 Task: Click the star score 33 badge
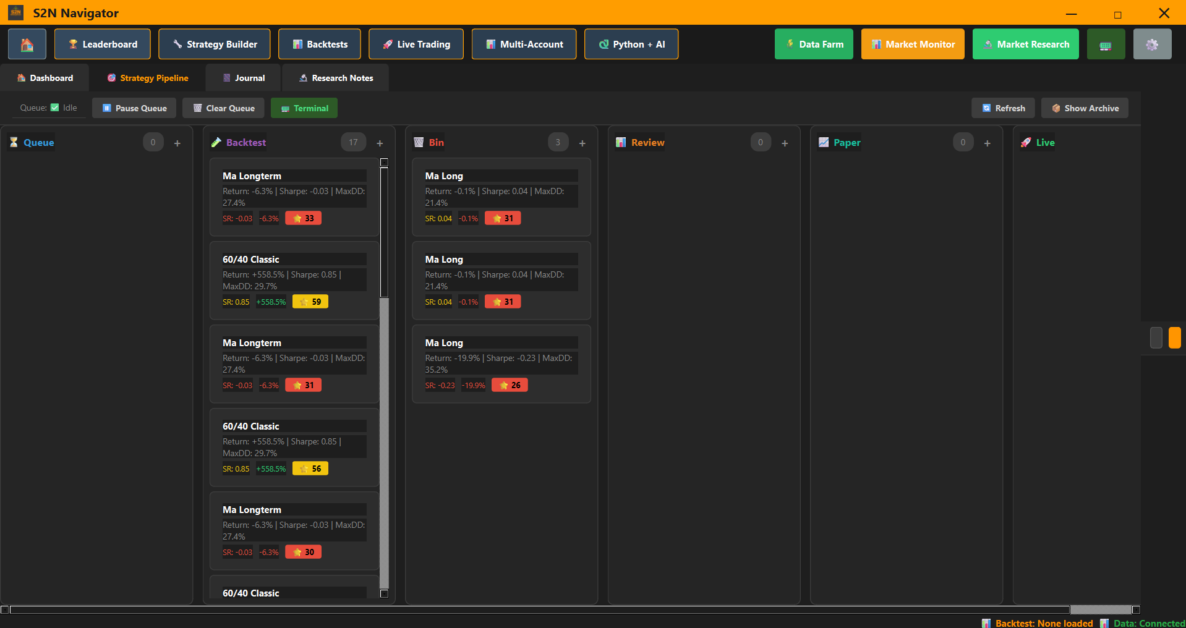coord(303,218)
